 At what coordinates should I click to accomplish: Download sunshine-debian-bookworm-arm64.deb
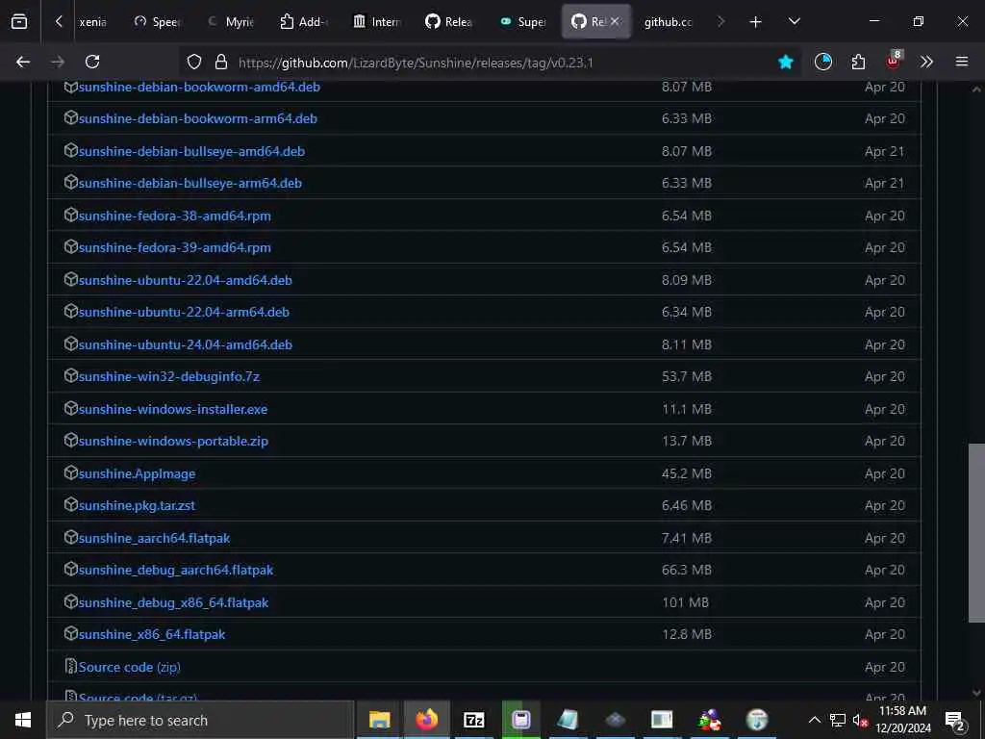[198, 118]
